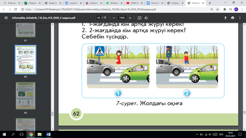Show hidden tray icons chevron
The width and height of the screenshot is (246, 138).
pyautogui.click(x=197, y=134)
